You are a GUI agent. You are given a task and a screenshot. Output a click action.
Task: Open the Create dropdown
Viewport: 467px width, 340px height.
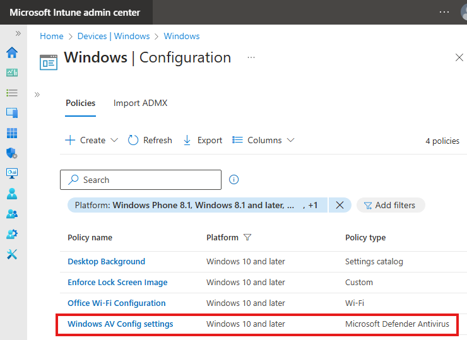coord(92,140)
